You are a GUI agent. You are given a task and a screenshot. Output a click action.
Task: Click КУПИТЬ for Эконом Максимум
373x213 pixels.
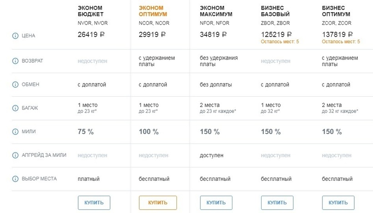(216, 203)
